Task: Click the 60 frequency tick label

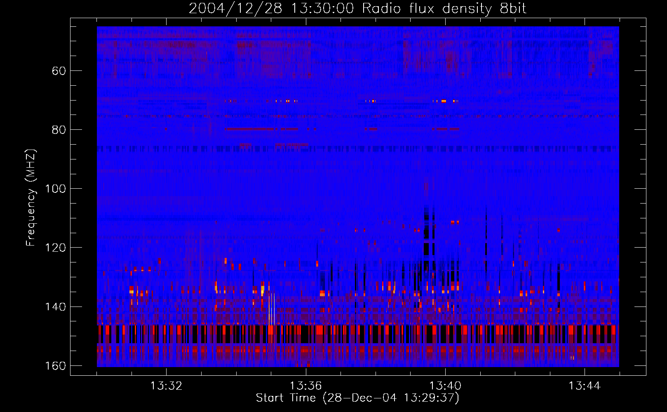Action: point(59,71)
